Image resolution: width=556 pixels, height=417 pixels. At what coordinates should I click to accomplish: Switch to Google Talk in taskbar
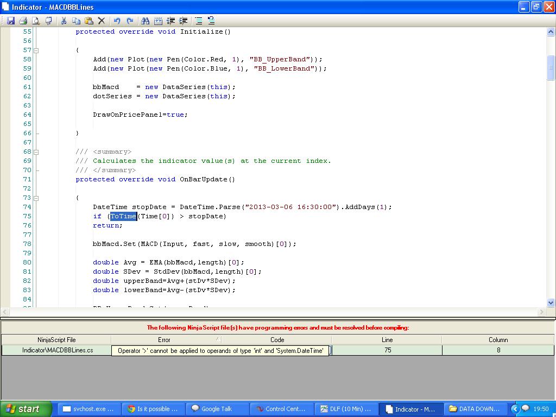217,409
